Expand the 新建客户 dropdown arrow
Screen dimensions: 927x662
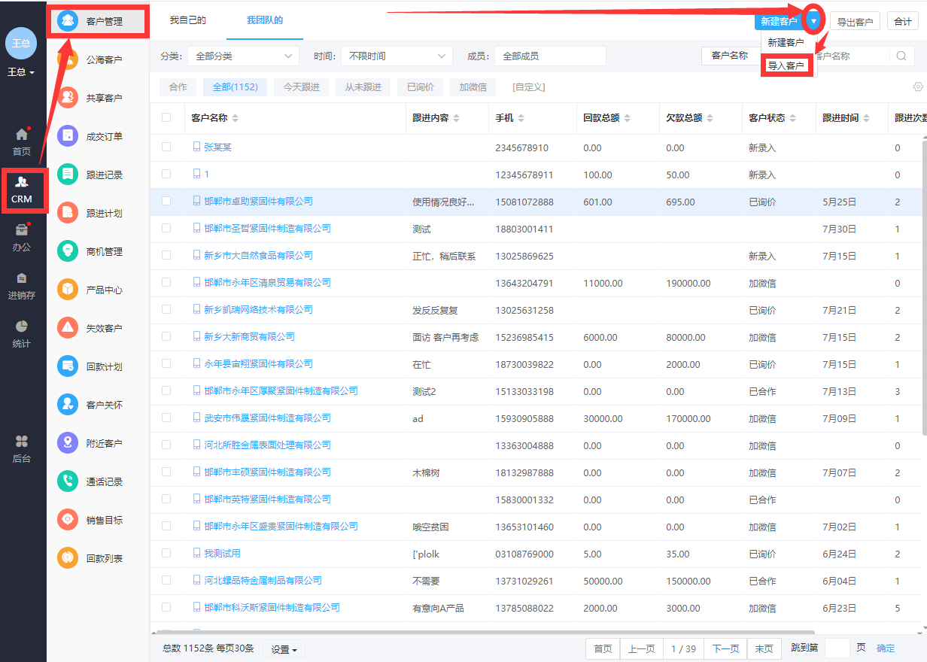click(x=813, y=21)
